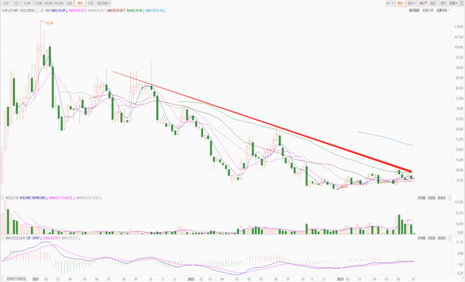
Task: Zoom in chart with plus icon
Action: coord(387,3)
